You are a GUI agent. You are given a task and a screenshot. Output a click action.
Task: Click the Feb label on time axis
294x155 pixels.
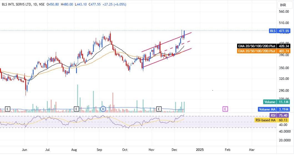pyautogui.click(x=227, y=150)
